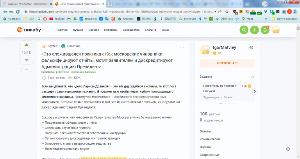The image size is (300, 159).
Task: Open series Как работают чиновники Москвы
Action: 73,72
